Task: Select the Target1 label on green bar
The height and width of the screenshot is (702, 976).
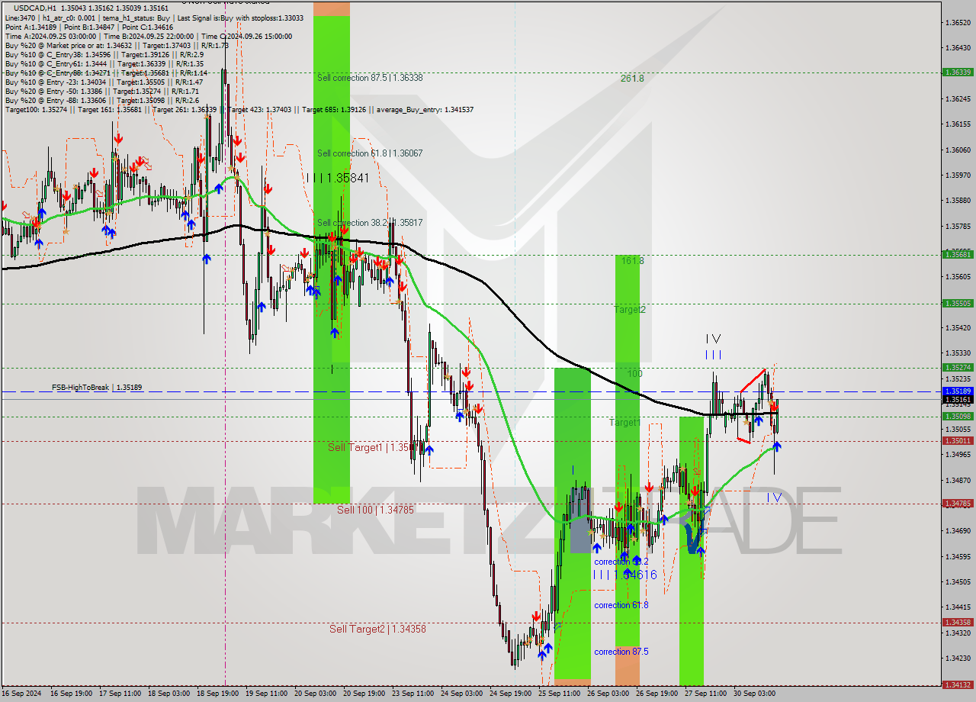Action: 624,423
